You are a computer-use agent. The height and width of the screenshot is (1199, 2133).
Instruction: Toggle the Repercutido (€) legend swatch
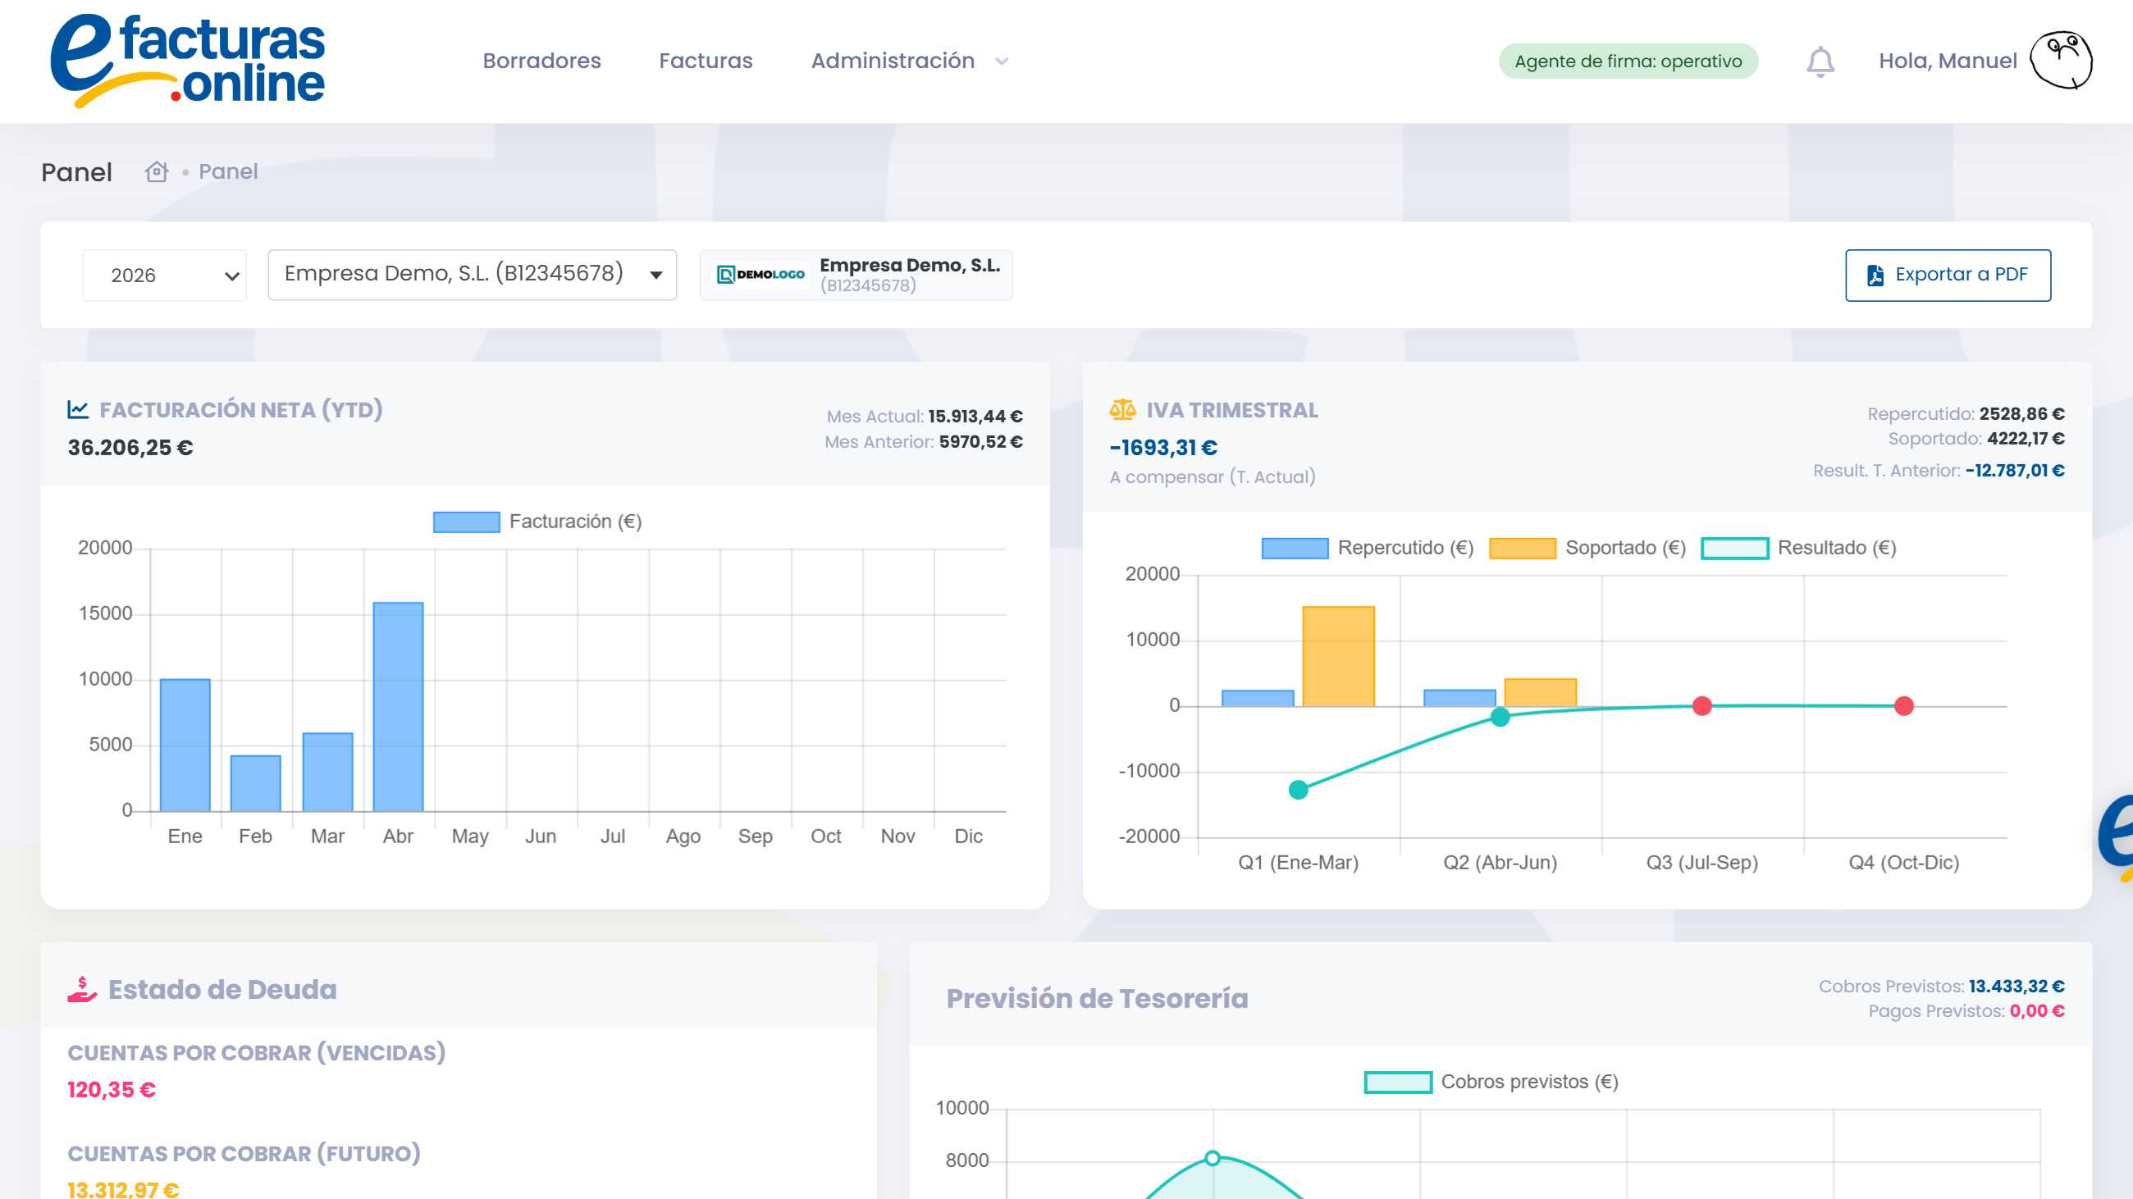coord(1295,549)
